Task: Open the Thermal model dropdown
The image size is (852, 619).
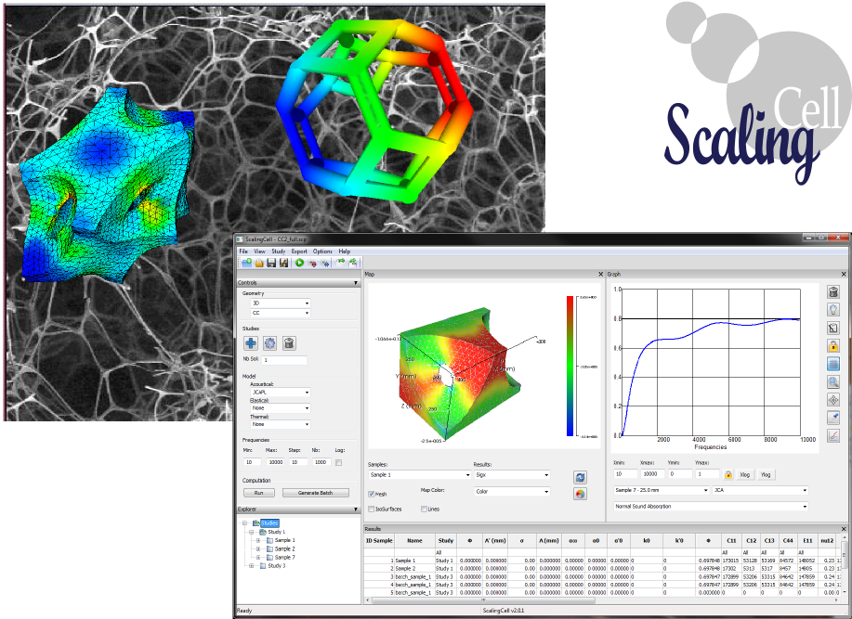Action: [281, 424]
